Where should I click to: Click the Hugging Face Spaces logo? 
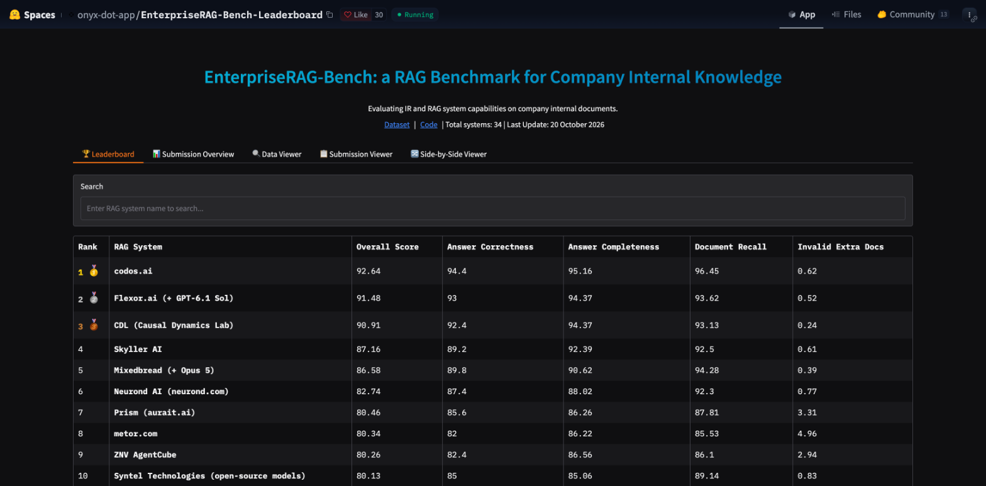click(32, 14)
